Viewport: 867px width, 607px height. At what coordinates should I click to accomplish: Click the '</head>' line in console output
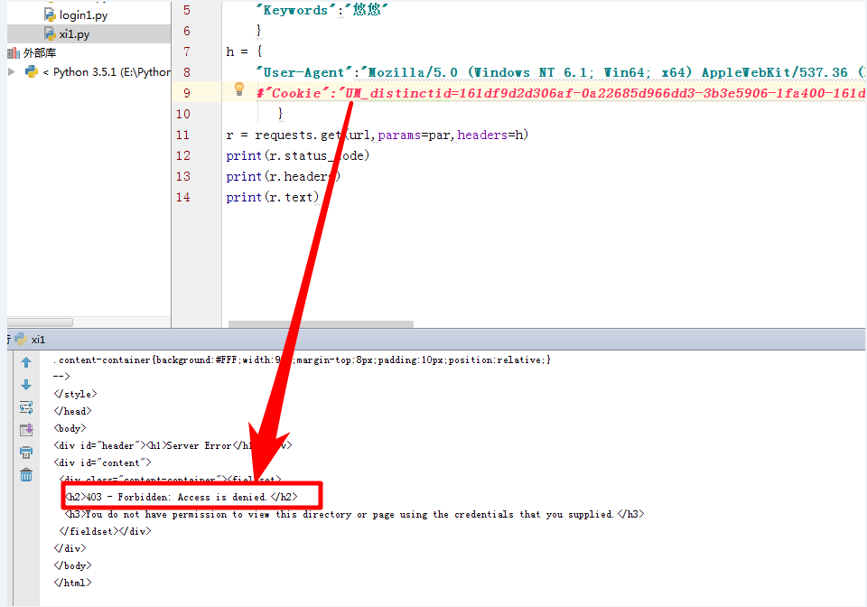tap(72, 411)
